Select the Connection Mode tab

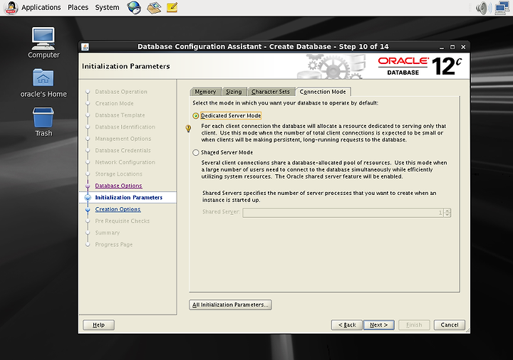click(x=323, y=92)
